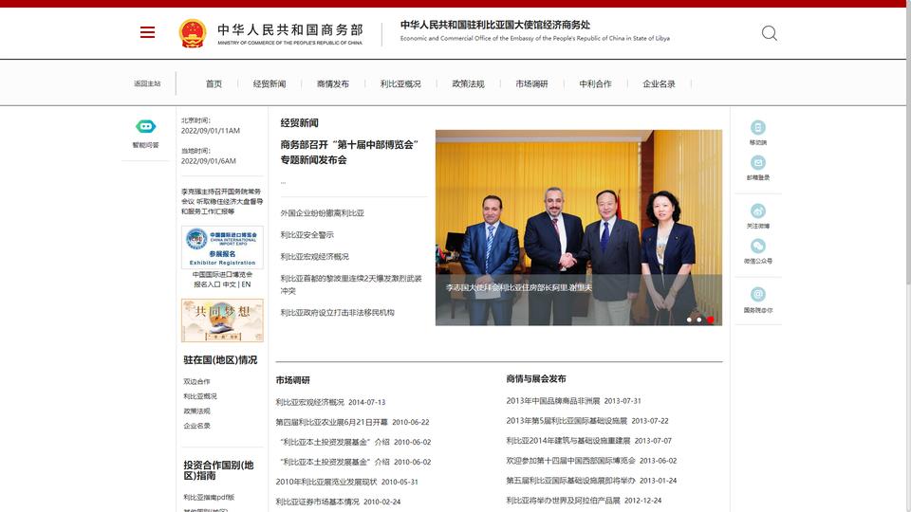Click the 市场调研 section heading

coord(293,380)
